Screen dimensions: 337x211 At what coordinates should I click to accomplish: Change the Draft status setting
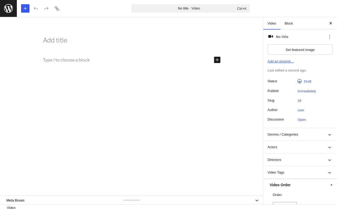point(304,81)
